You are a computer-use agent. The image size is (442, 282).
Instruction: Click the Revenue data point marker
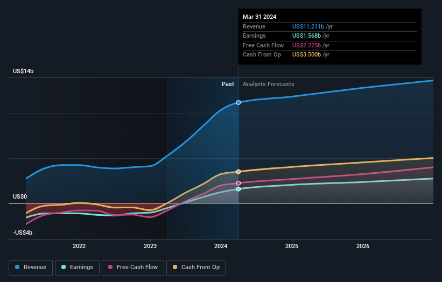point(238,103)
